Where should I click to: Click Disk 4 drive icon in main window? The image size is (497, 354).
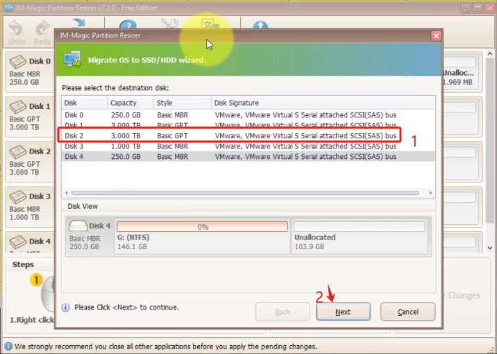(x=18, y=242)
